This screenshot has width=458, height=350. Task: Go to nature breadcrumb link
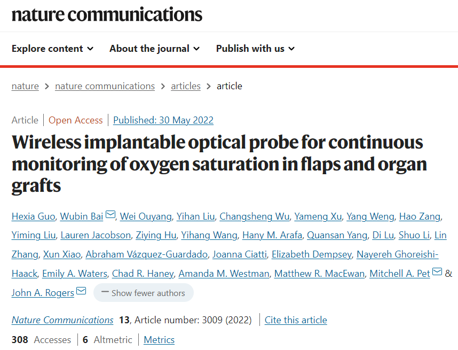[25, 86]
